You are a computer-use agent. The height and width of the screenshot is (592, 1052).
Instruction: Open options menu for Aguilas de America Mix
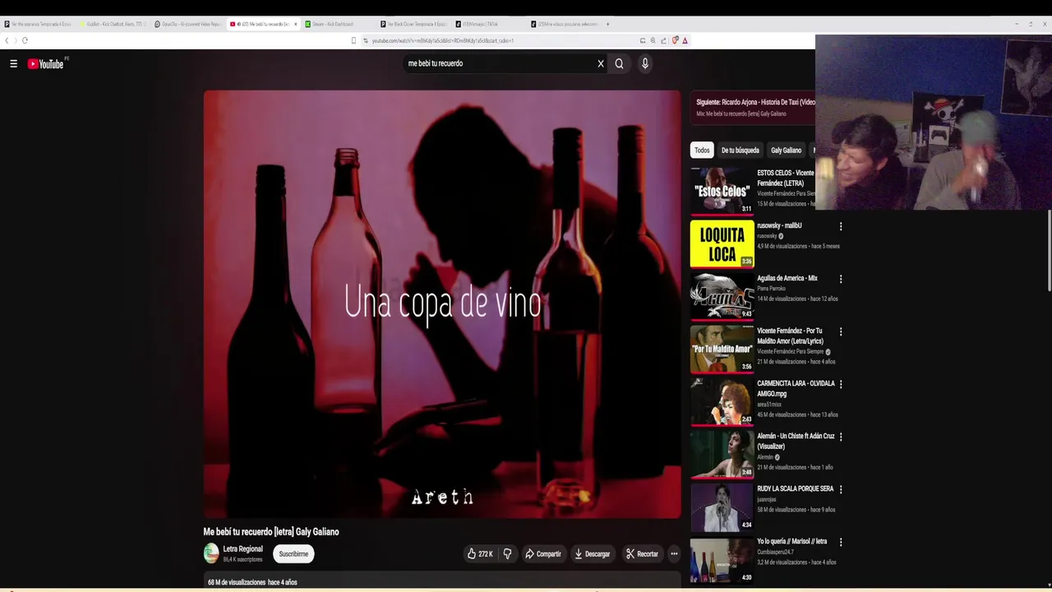tap(840, 280)
